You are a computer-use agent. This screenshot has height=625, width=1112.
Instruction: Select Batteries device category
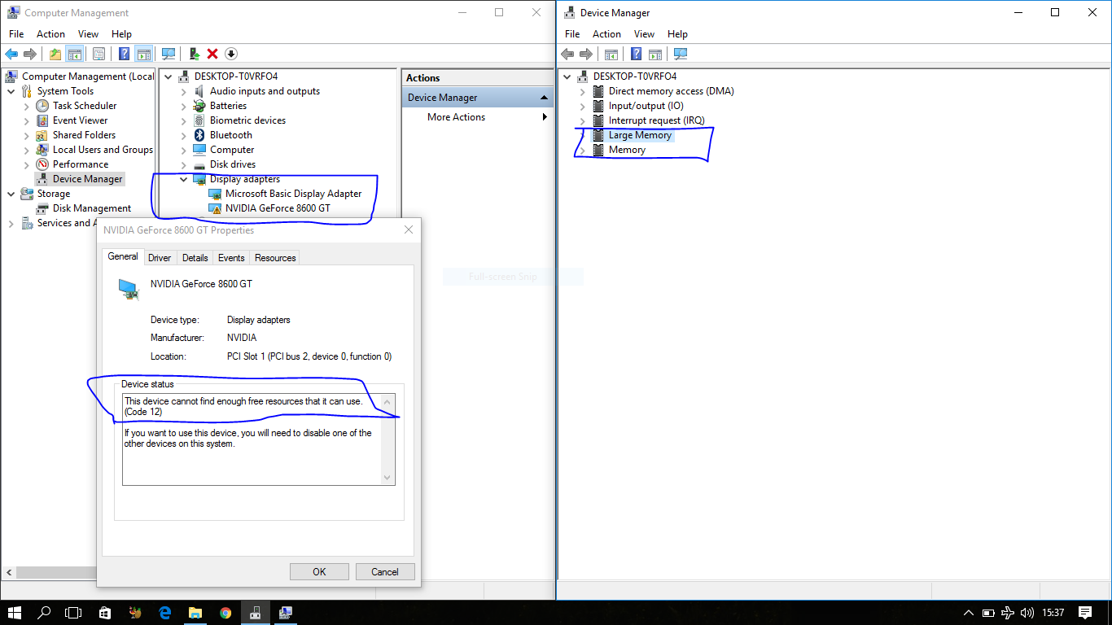coord(228,106)
